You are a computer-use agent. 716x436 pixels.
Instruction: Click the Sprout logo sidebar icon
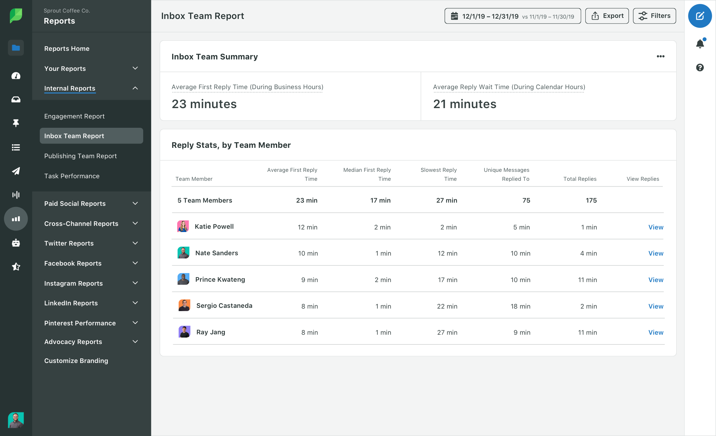(x=15, y=15)
